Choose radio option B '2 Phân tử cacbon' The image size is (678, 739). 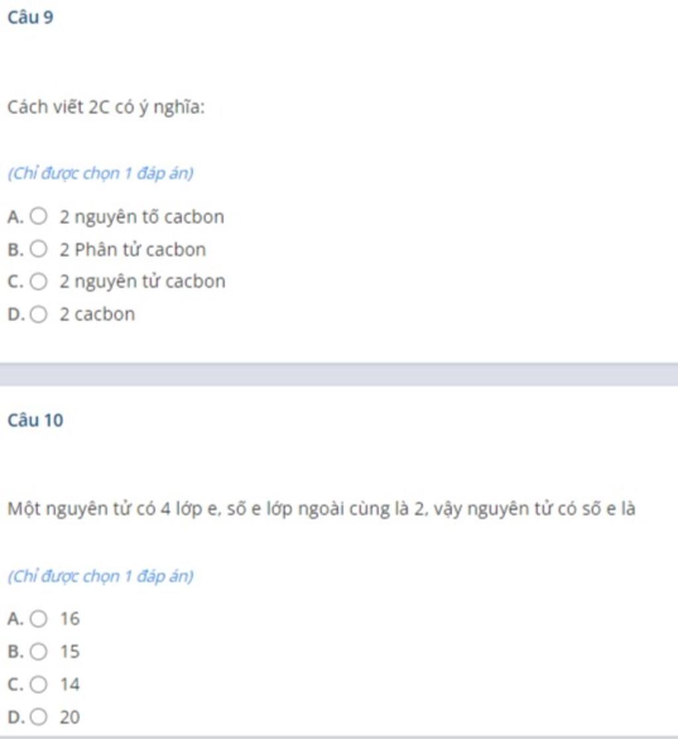tap(38, 249)
